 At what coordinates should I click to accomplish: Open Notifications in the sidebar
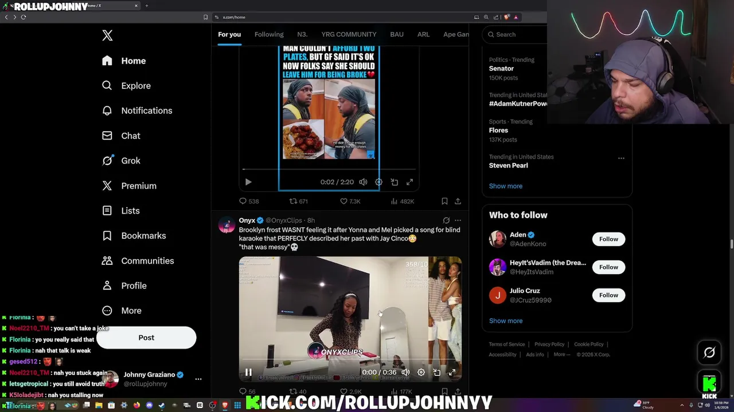point(136,110)
